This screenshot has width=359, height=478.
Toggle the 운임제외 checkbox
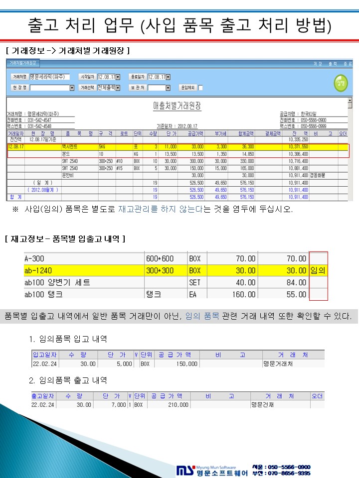[200, 88]
